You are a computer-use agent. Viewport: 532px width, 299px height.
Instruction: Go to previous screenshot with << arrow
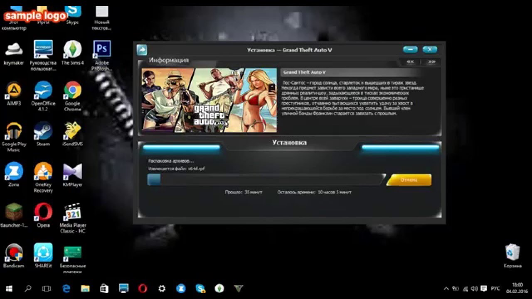coord(410,61)
